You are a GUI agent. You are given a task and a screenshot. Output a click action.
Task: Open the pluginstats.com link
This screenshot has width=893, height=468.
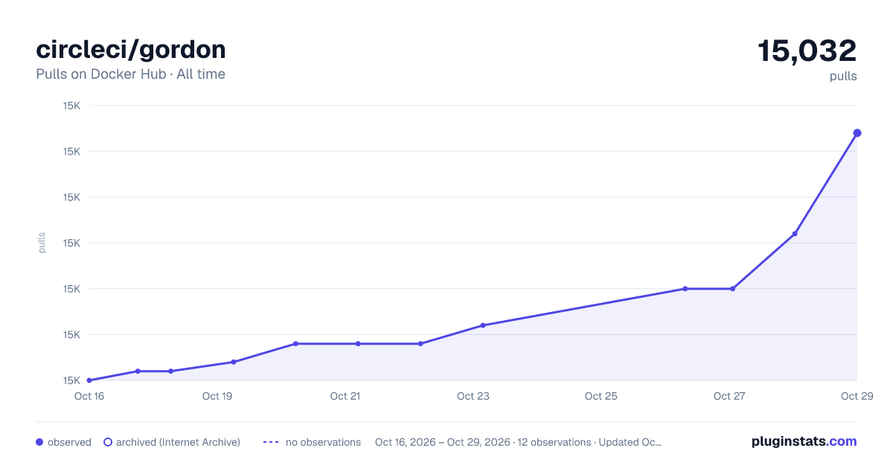coord(804,441)
